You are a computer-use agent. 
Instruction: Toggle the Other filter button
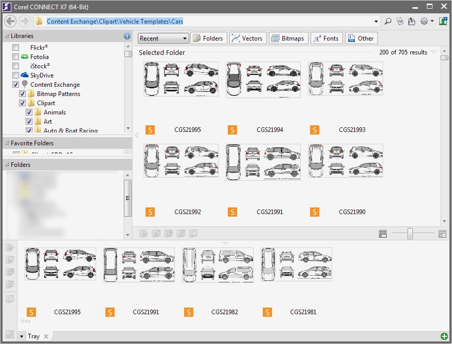(361, 39)
